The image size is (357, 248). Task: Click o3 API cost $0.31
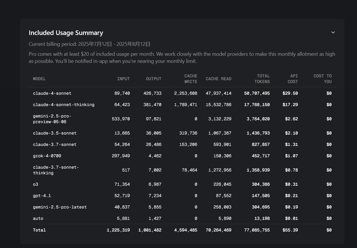point(292,184)
